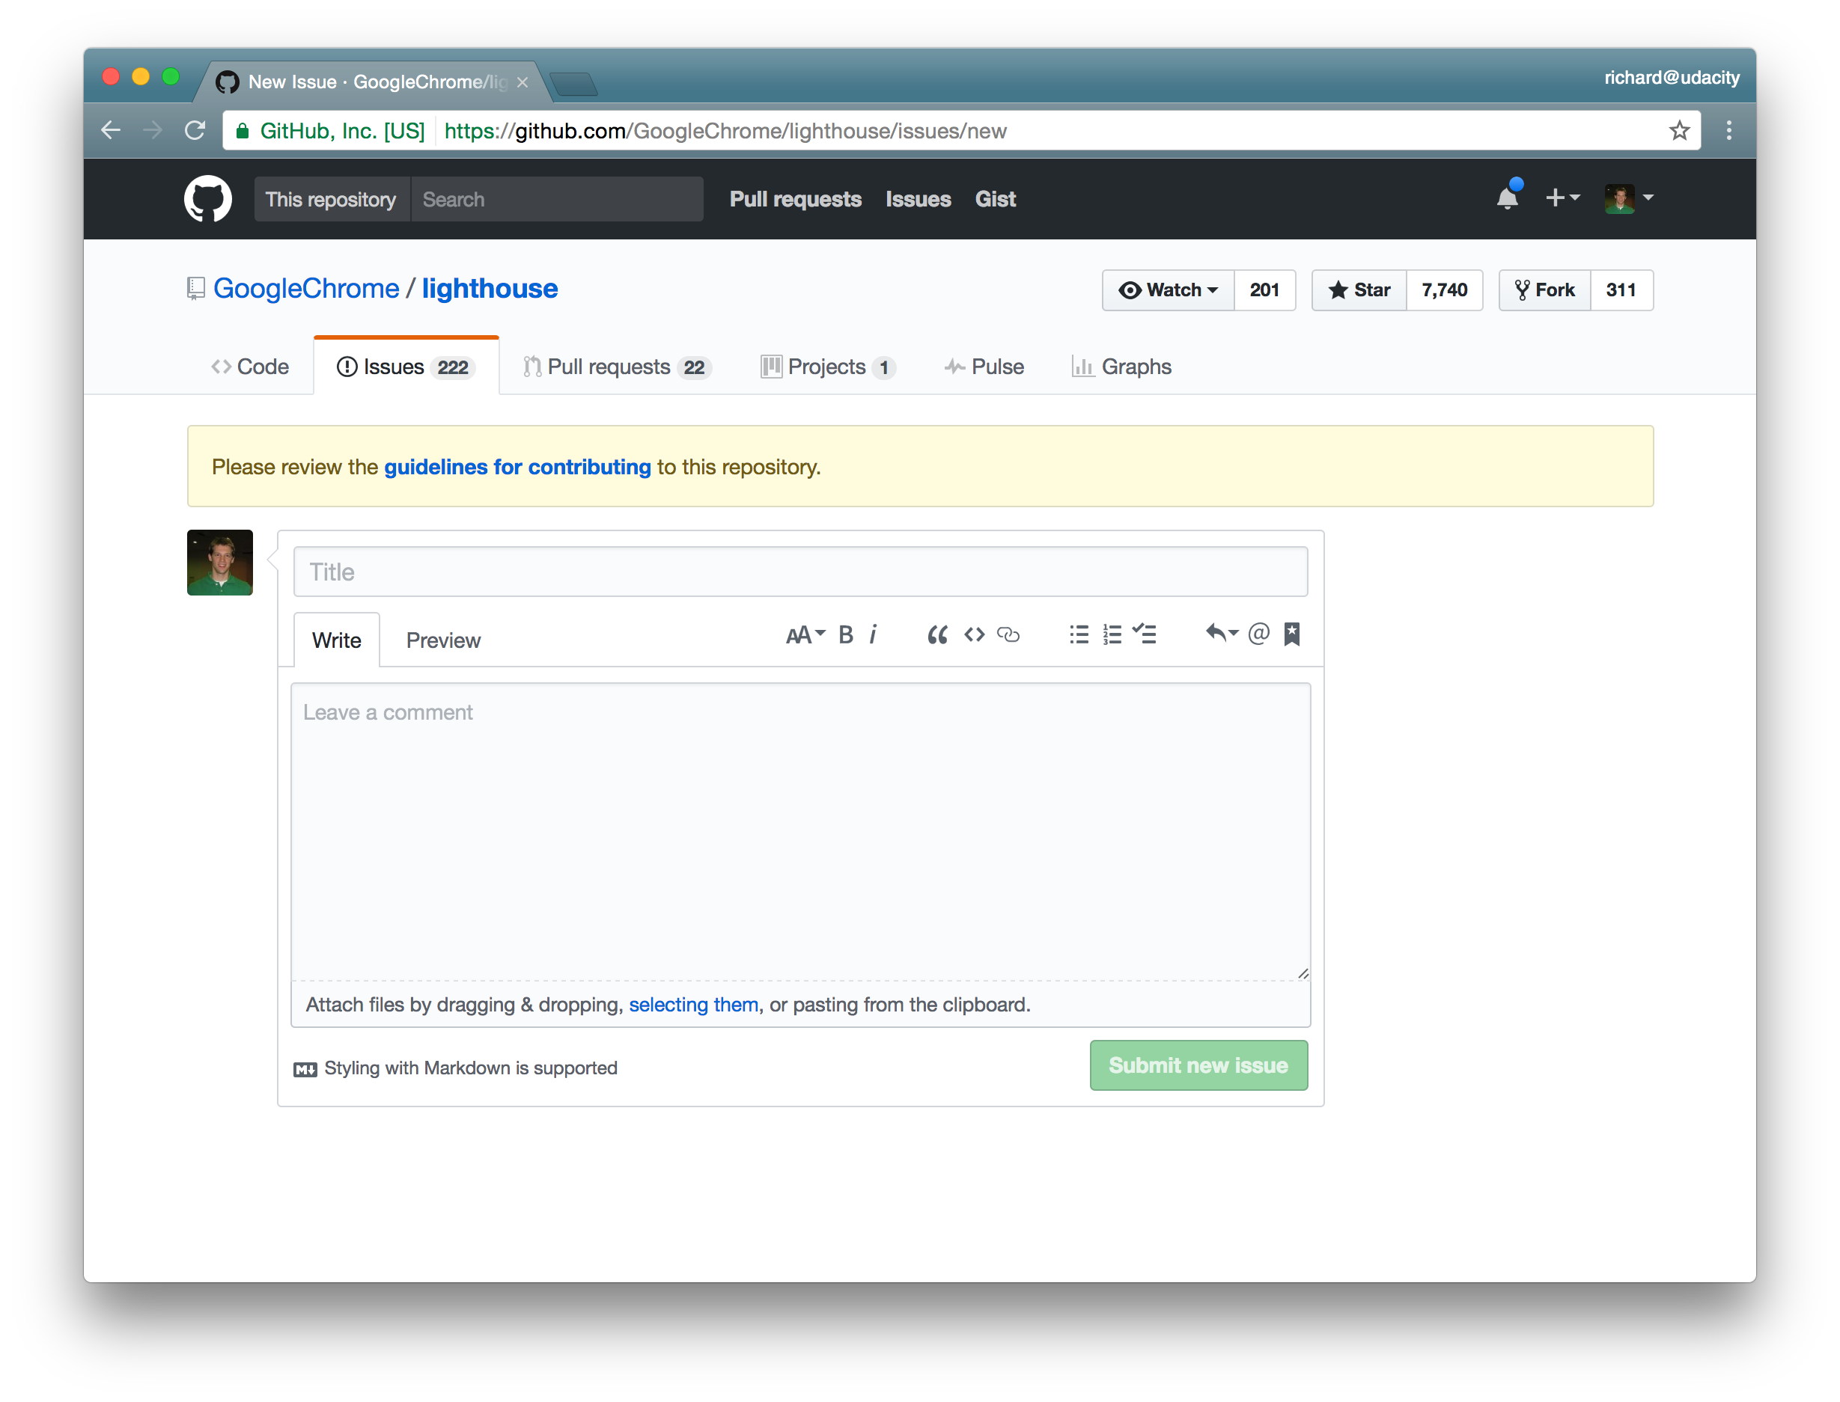Click the issue Title input field

point(799,572)
